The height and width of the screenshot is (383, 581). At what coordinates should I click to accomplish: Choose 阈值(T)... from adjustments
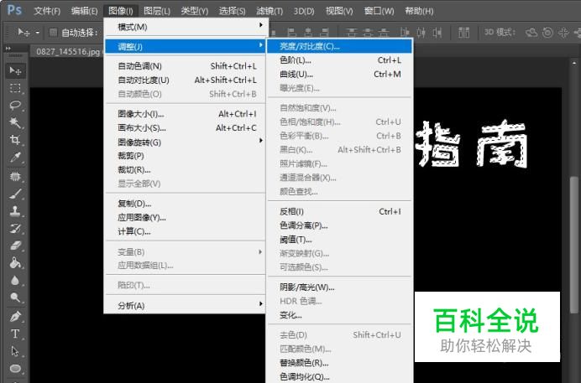tap(339, 240)
